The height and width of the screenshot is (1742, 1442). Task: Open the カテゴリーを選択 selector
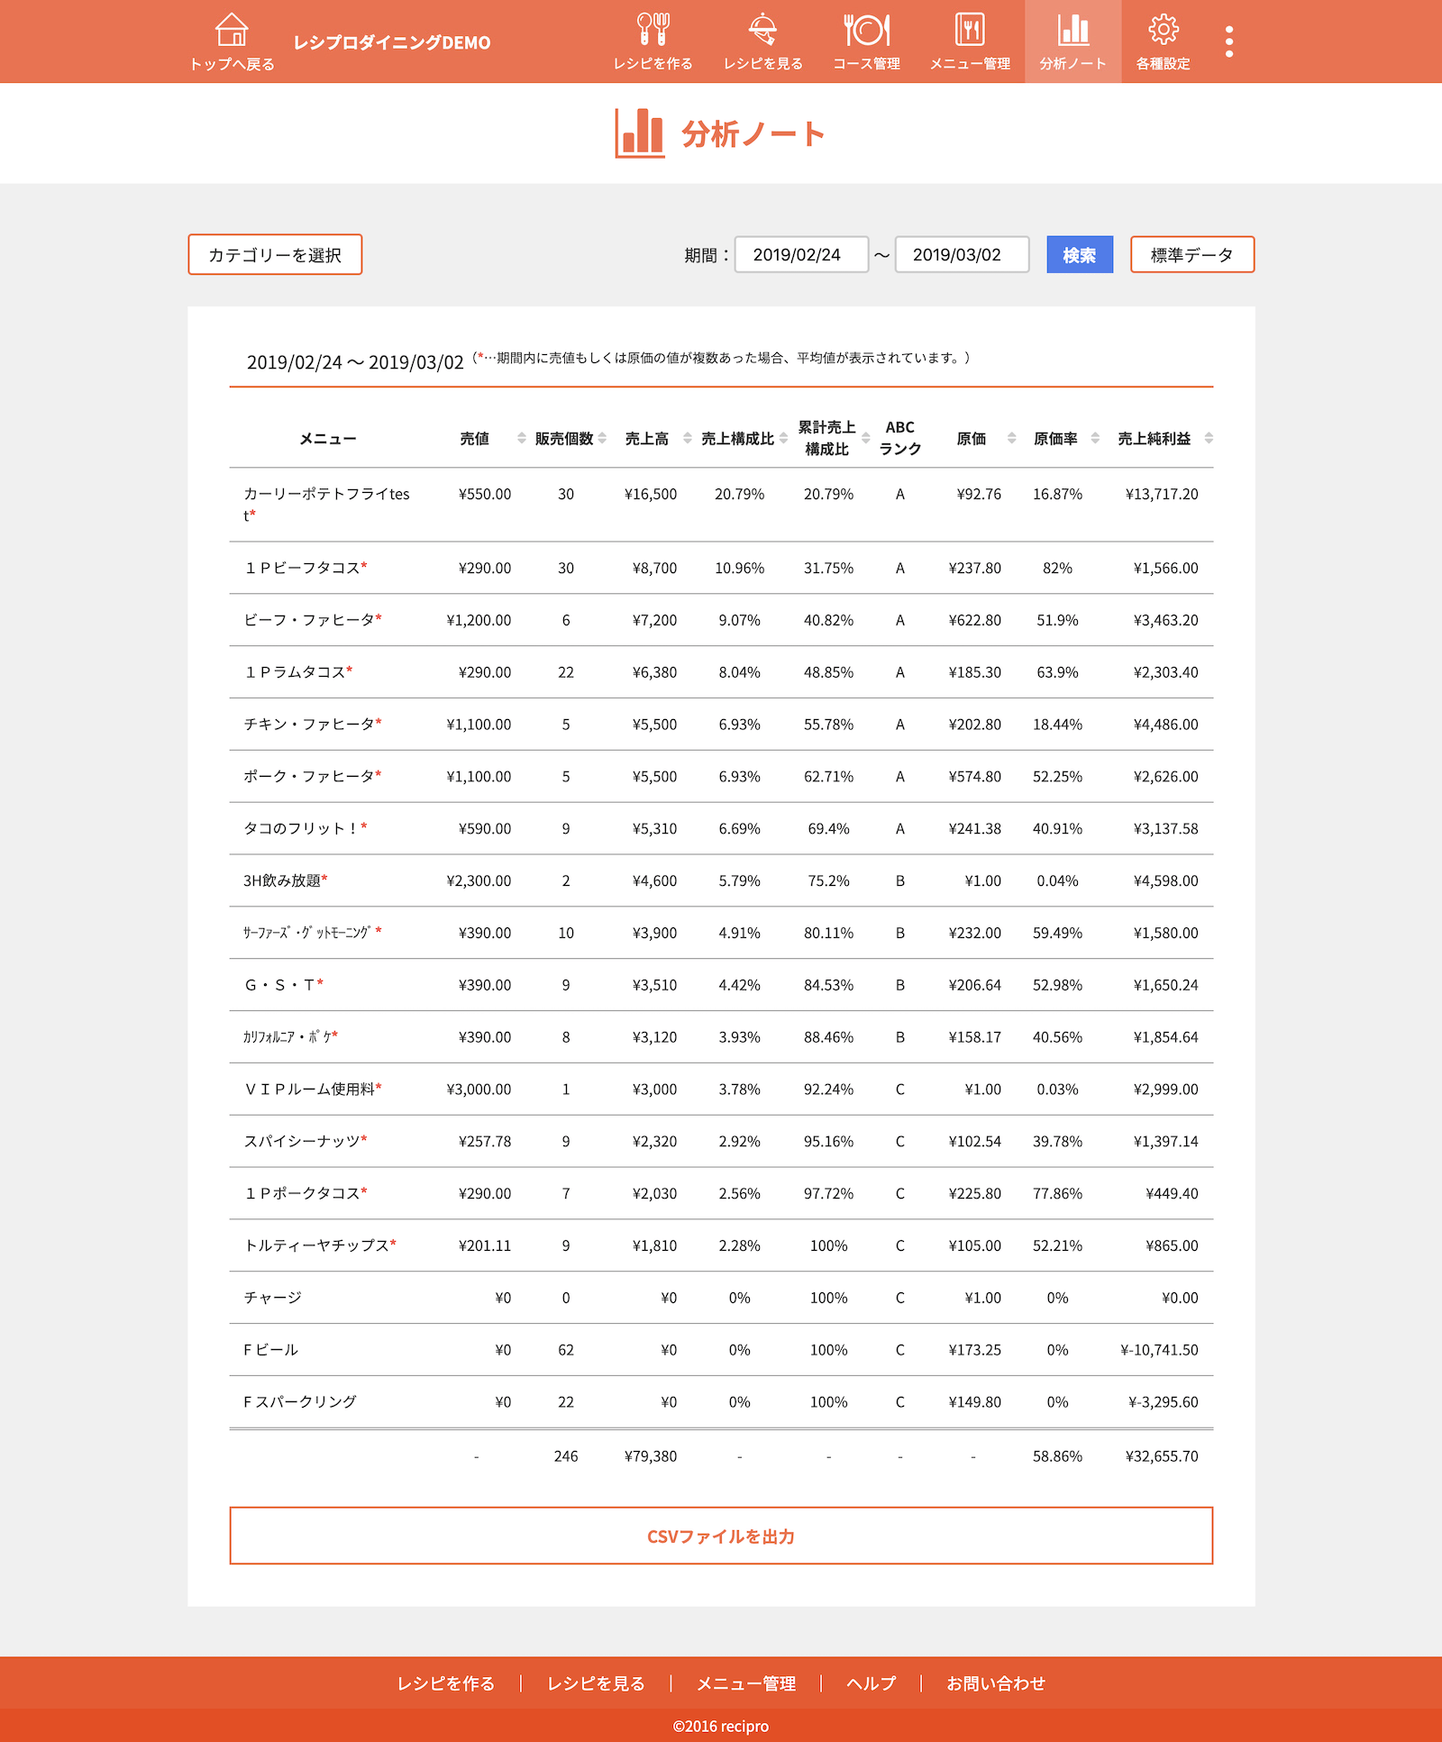click(275, 255)
